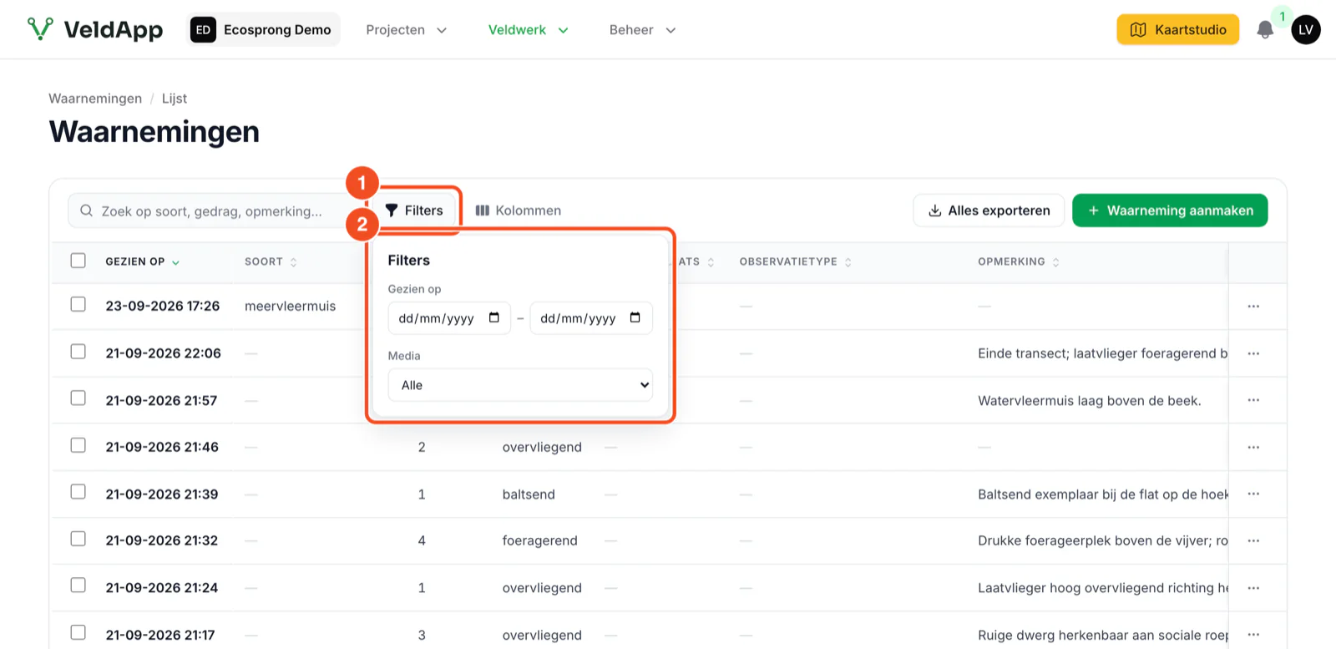Expand the Beheer menu
The image size is (1336, 649).
(643, 30)
